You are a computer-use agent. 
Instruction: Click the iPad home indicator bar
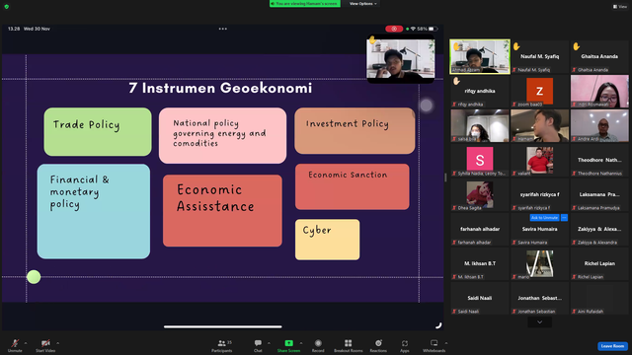tap(223, 326)
